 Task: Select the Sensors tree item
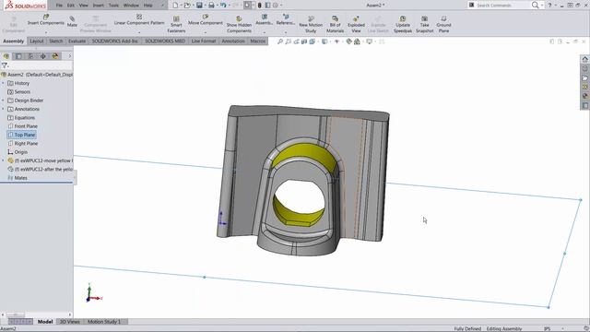19,92
